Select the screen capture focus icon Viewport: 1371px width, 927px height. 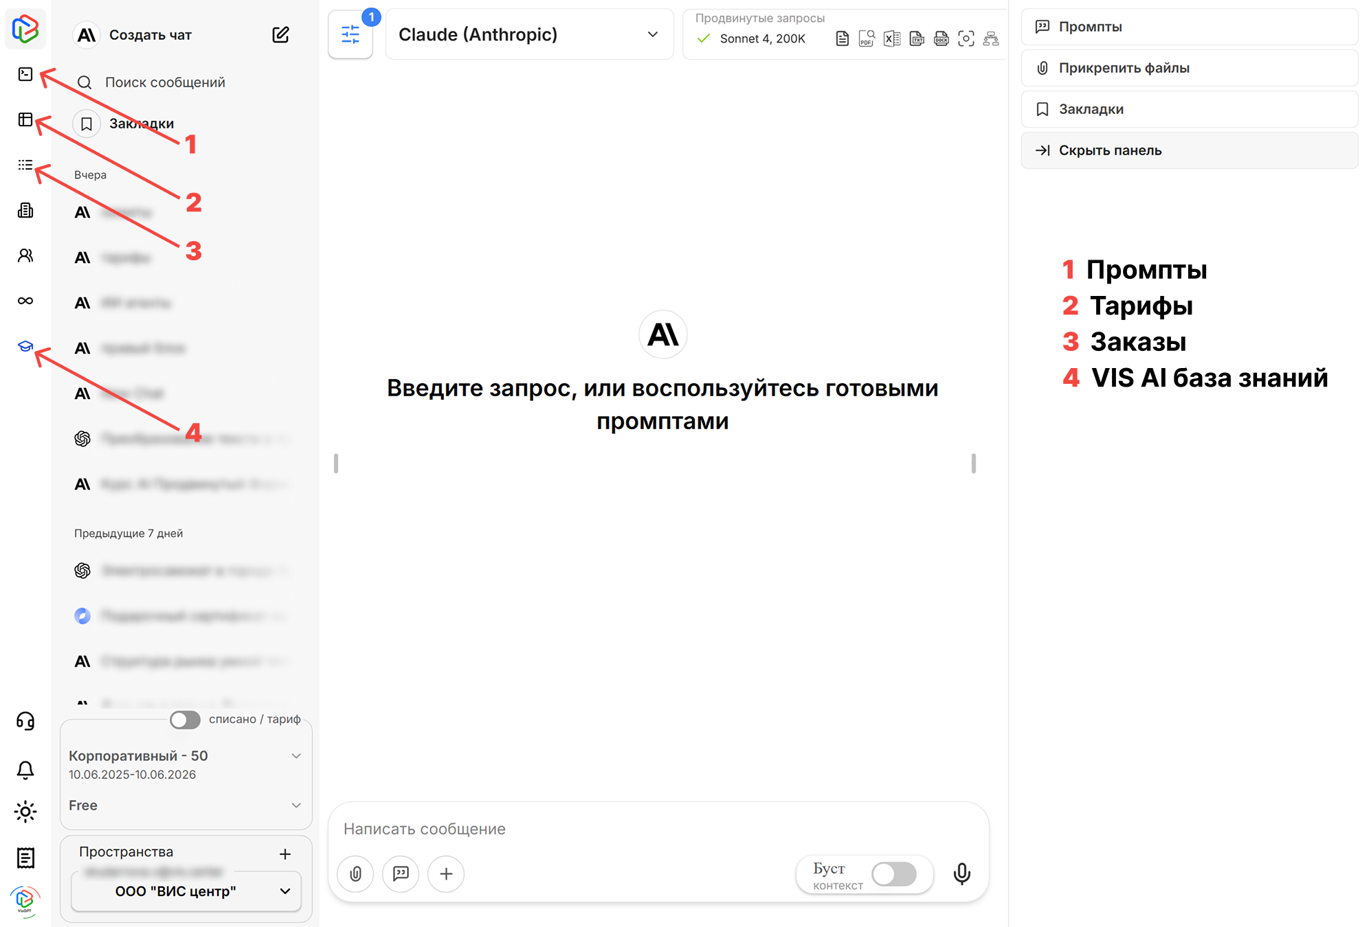point(966,38)
